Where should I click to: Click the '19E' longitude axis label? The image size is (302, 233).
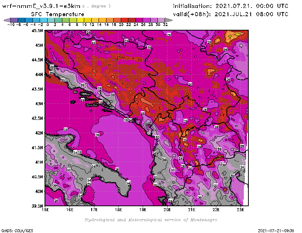tap(143, 210)
